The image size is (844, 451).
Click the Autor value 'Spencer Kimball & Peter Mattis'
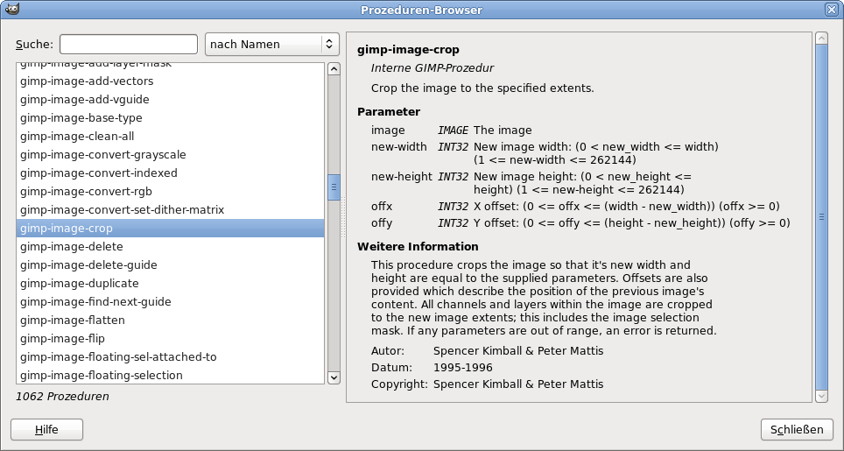coord(518,351)
